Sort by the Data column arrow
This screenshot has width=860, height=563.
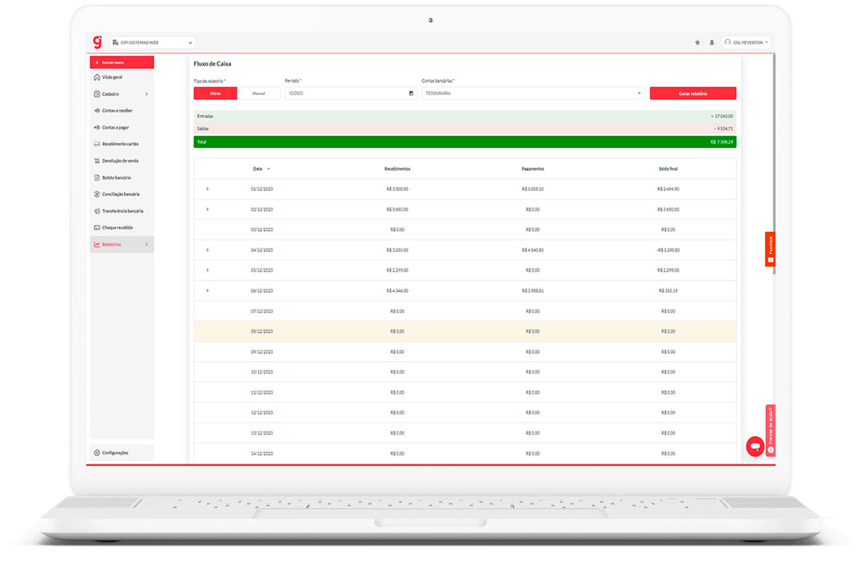tap(269, 169)
